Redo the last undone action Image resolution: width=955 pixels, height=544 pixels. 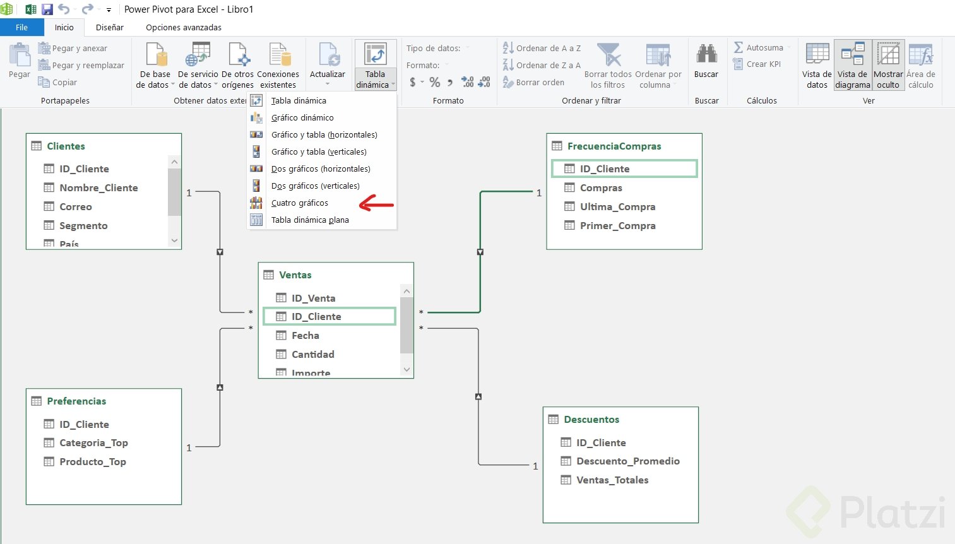pos(88,9)
